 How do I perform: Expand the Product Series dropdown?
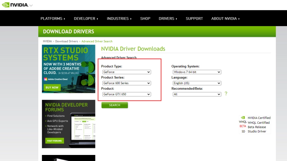click(126, 83)
